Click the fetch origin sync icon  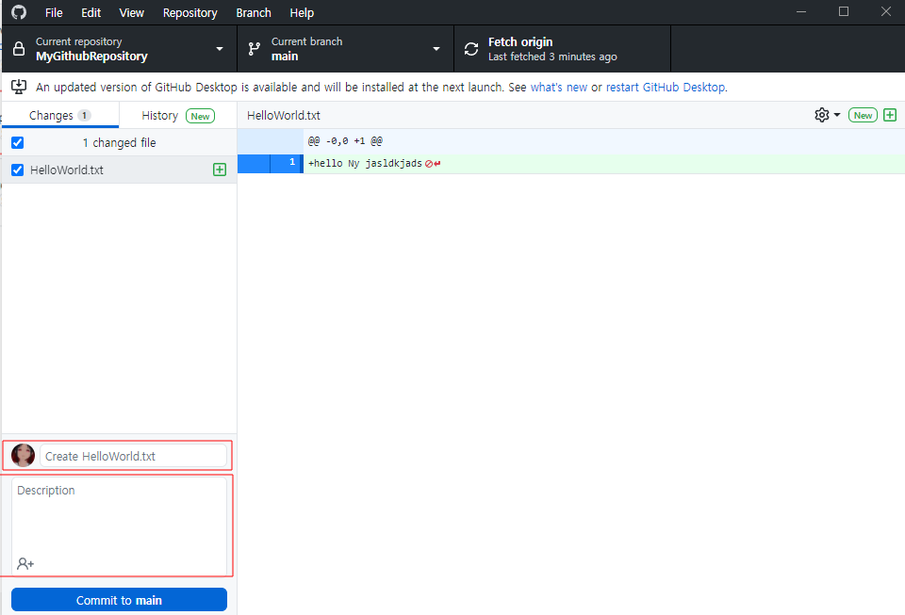click(x=471, y=49)
